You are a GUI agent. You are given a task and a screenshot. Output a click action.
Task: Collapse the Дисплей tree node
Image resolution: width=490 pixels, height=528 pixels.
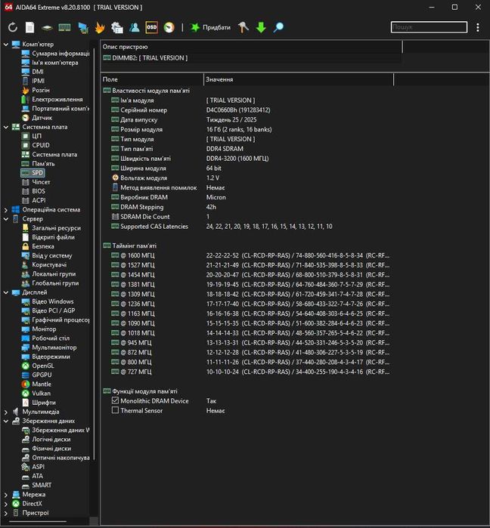pos(6,292)
